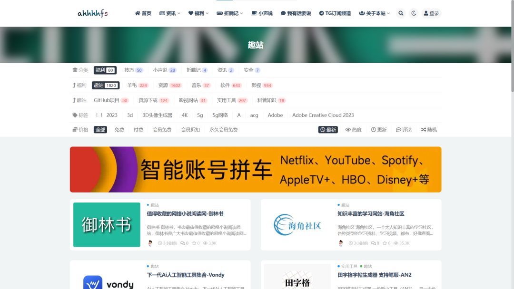Choose 会员折扣 price filter
The width and height of the screenshot is (514, 289).
point(190,130)
